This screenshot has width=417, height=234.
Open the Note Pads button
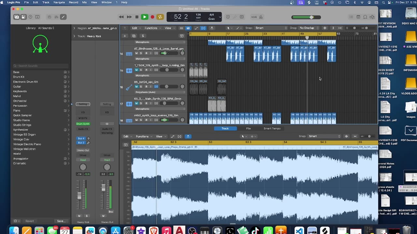358,17
